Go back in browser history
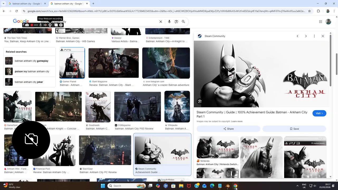 click(x=4, y=11)
